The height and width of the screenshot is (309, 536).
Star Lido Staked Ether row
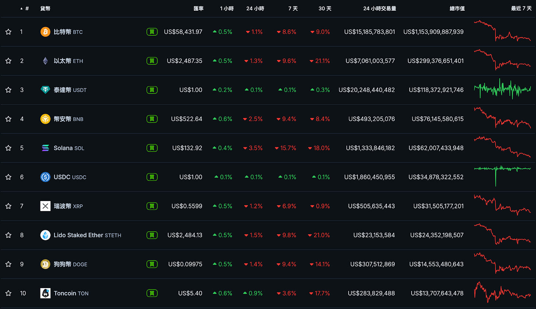click(8, 235)
